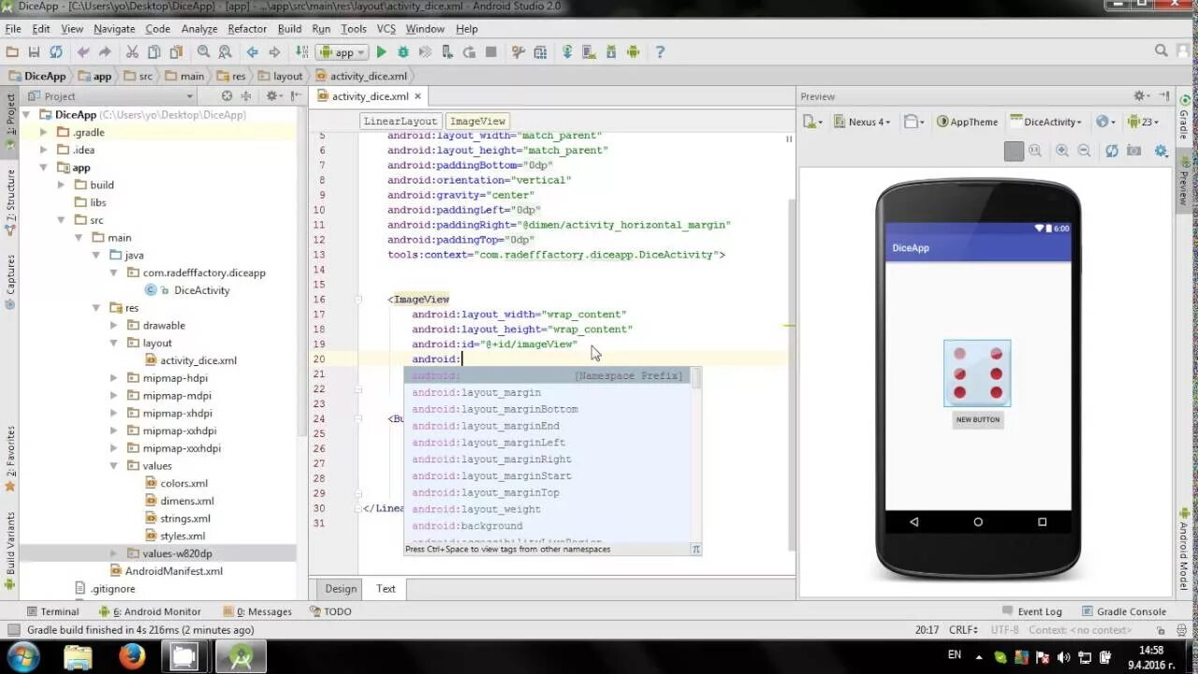Toggle the Gradle side tool window
The width and height of the screenshot is (1198, 674).
(x=1185, y=117)
